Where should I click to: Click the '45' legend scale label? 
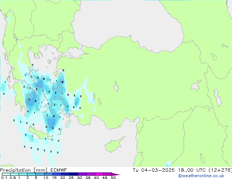point(105,178)
